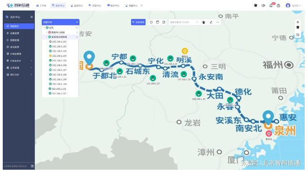The width and height of the screenshot is (307, 172).
Task: Collapse the left sidebar with the hamburger icon
Action: (x=32, y=17)
